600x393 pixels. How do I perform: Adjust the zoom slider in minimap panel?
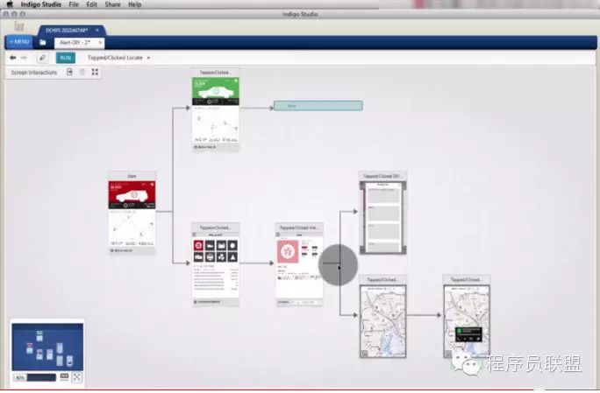coord(41,377)
